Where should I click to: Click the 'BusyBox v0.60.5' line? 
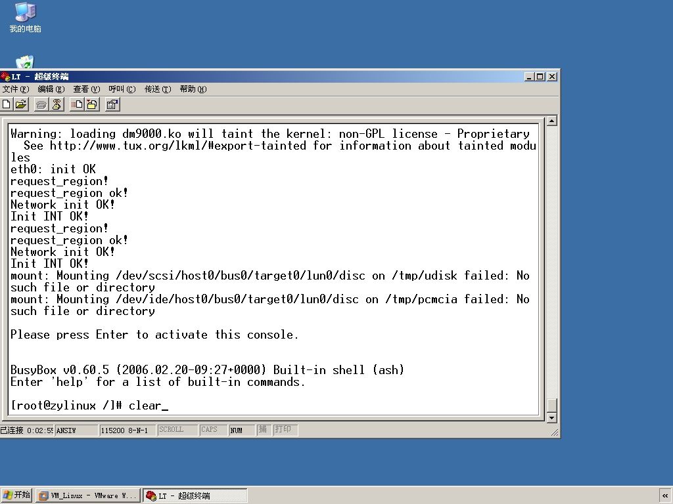[x=207, y=370]
